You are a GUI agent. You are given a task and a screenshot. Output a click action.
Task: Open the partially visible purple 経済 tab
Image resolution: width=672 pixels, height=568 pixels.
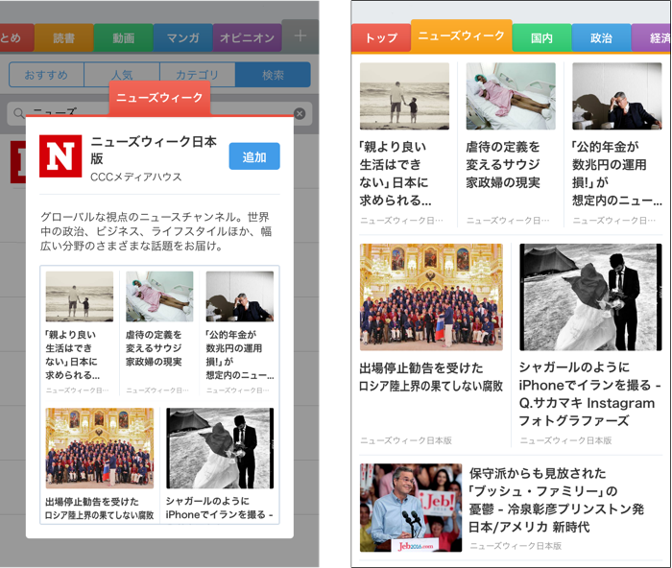[652, 37]
